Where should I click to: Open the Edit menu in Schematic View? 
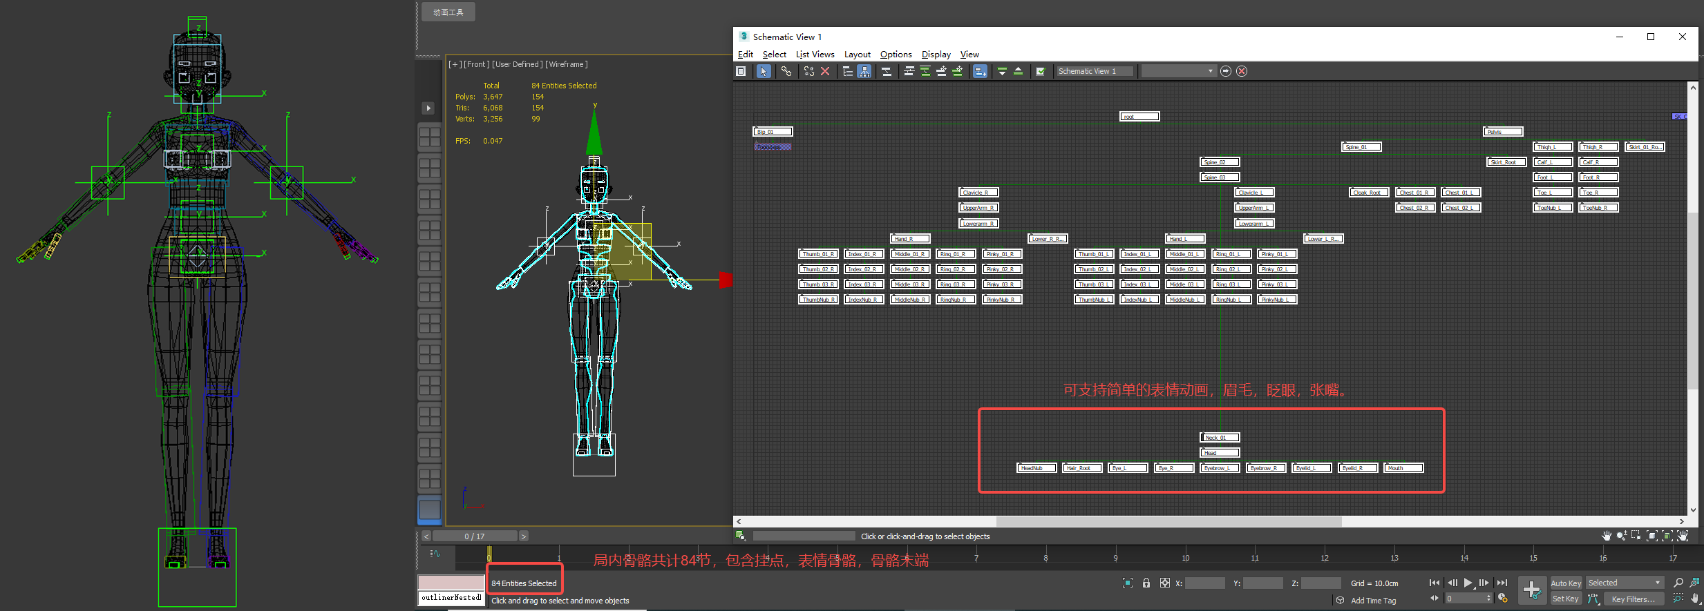point(746,55)
